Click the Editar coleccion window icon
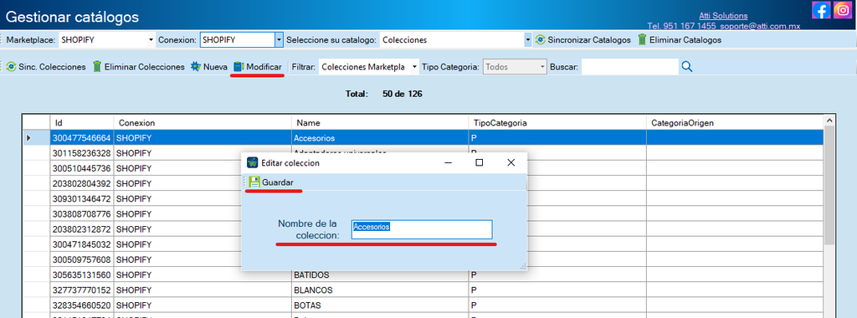Screen dimensions: 857x318 coord(252,163)
